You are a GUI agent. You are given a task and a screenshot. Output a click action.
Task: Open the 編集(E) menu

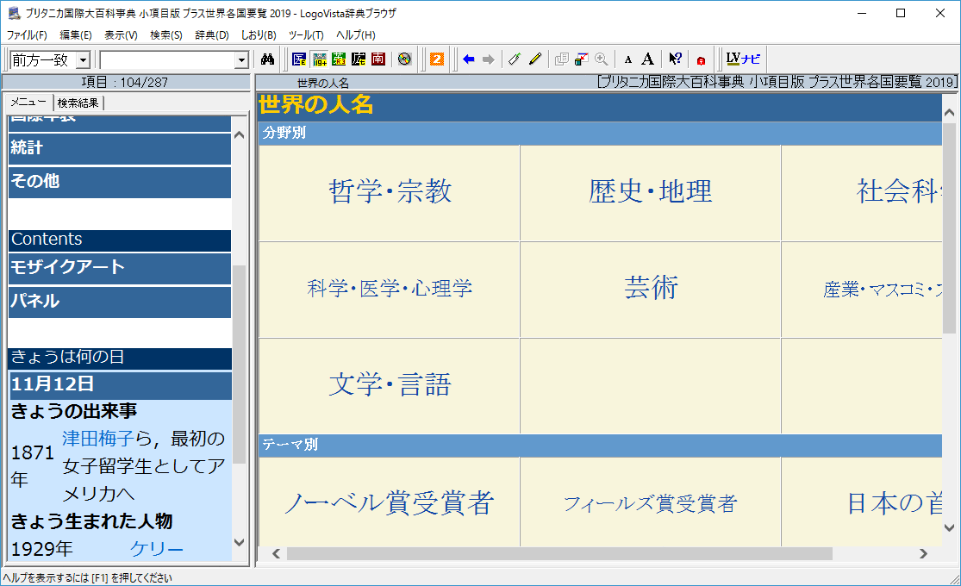[x=76, y=35]
